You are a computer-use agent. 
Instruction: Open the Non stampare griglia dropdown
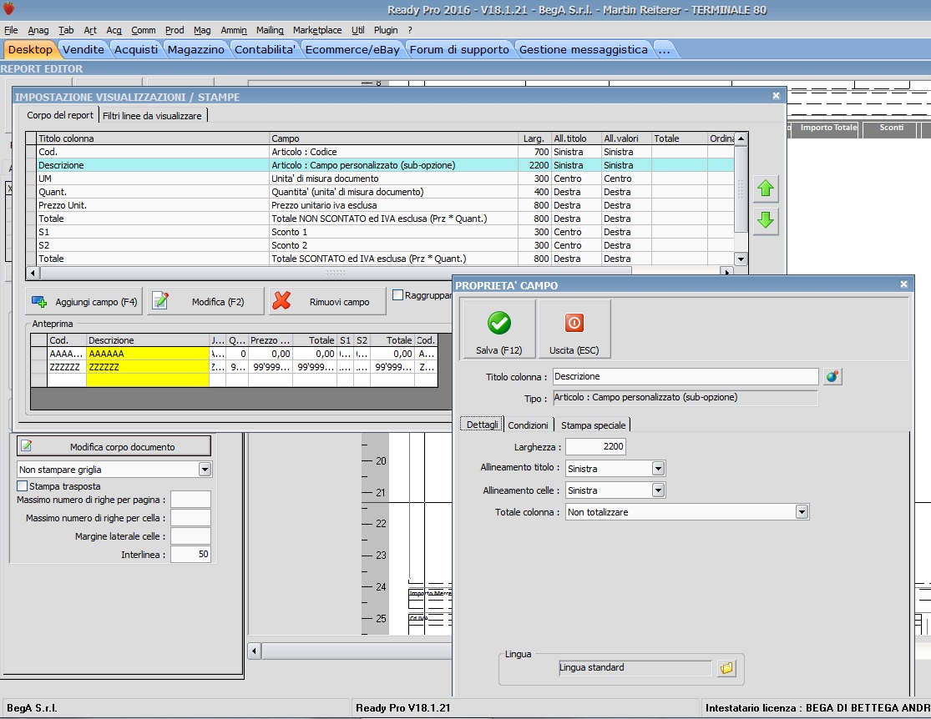point(205,470)
